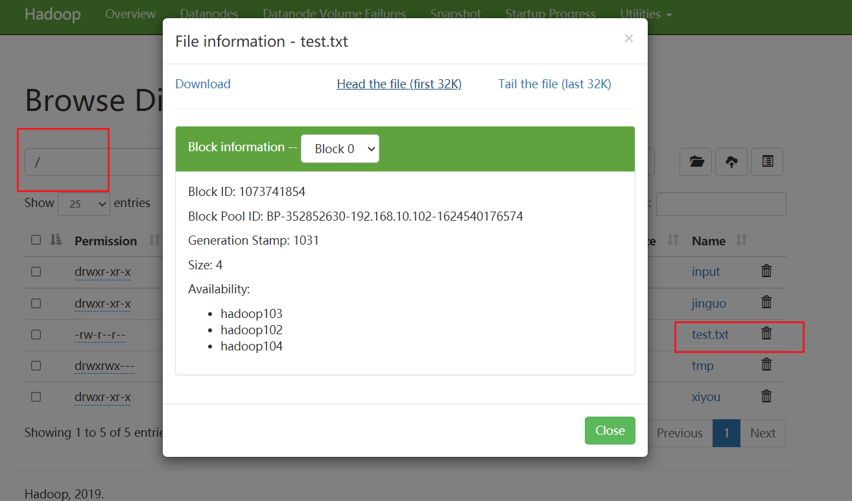The image size is (852, 501).
Task: Click hadoop103 in Availability list
Action: point(252,314)
